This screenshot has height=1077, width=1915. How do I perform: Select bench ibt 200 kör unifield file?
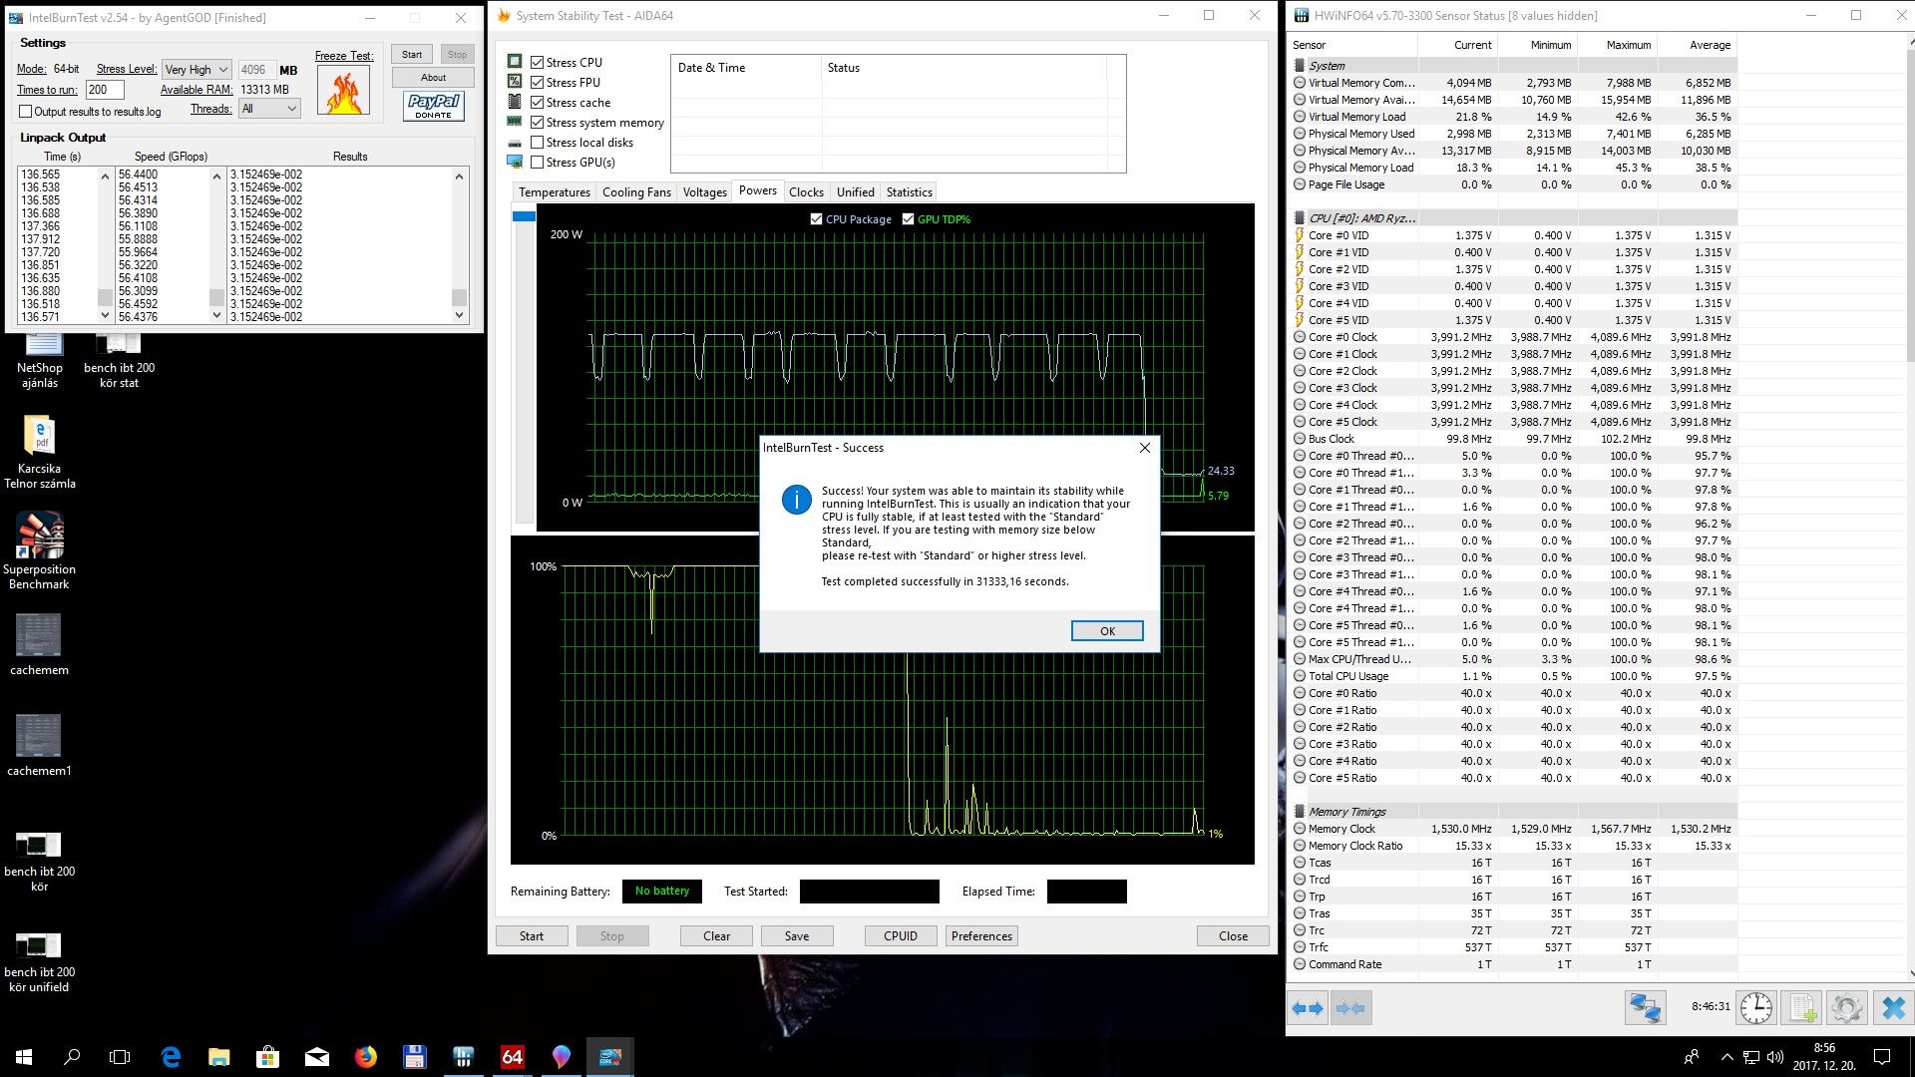(40, 962)
